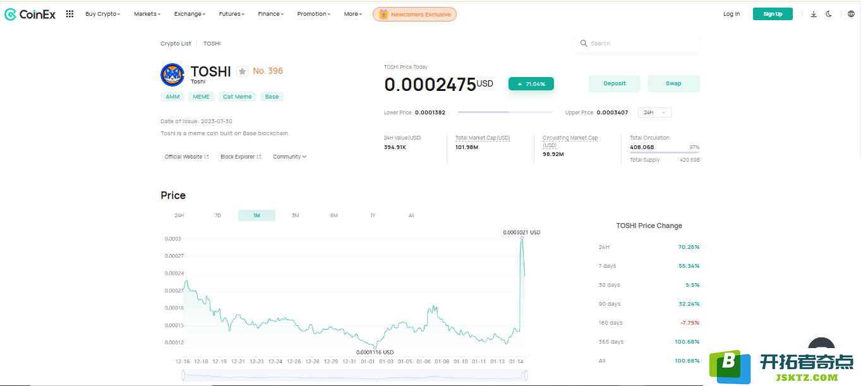Image resolution: width=861 pixels, height=386 pixels.
Task: Toggle dark mode moon icon
Action: [x=829, y=14]
